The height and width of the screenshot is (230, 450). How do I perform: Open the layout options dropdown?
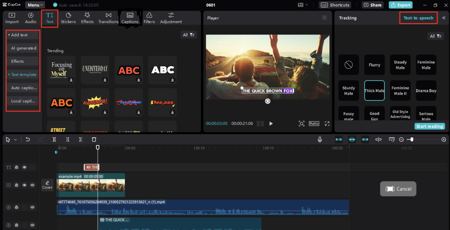(x=303, y=5)
